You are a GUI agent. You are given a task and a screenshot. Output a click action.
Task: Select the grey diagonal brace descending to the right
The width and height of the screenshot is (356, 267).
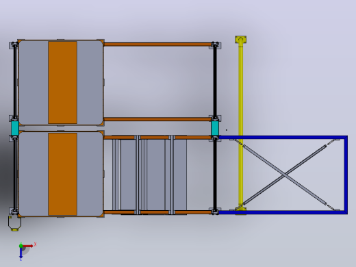pyautogui.click(x=285, y=175)
